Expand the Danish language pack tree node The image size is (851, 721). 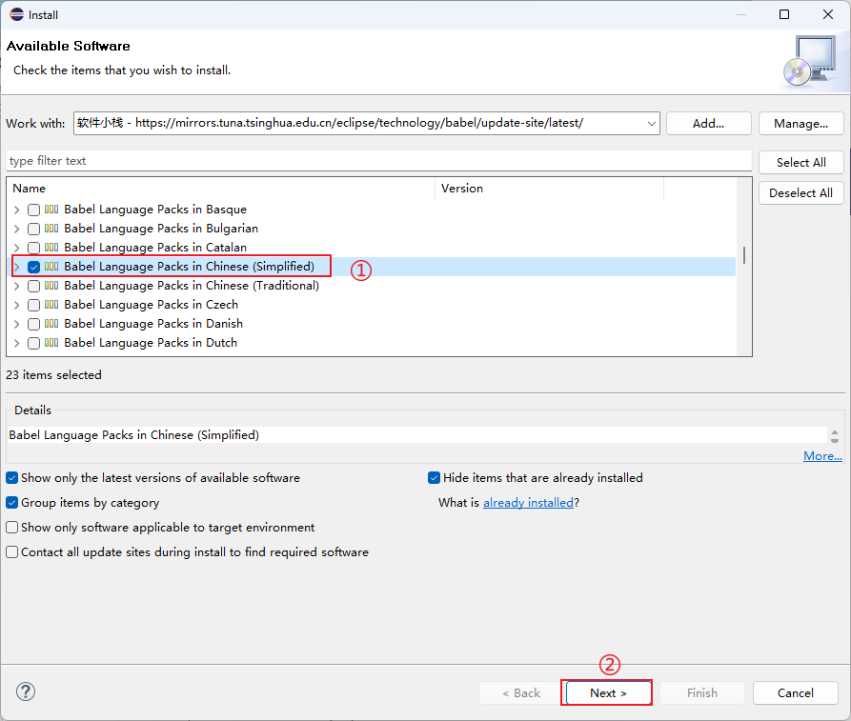click(x=17, y=324)
